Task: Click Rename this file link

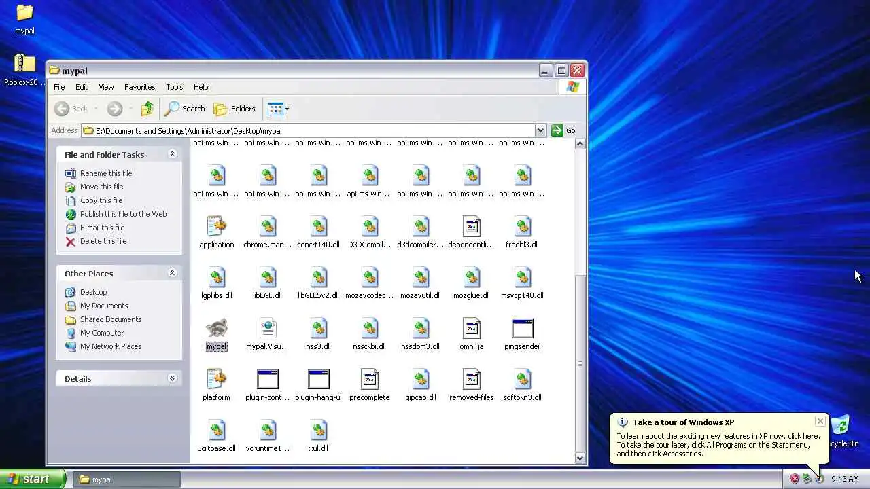Action: (x=106, y=173)
